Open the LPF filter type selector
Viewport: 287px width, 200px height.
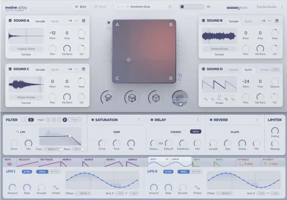[21, 132]
